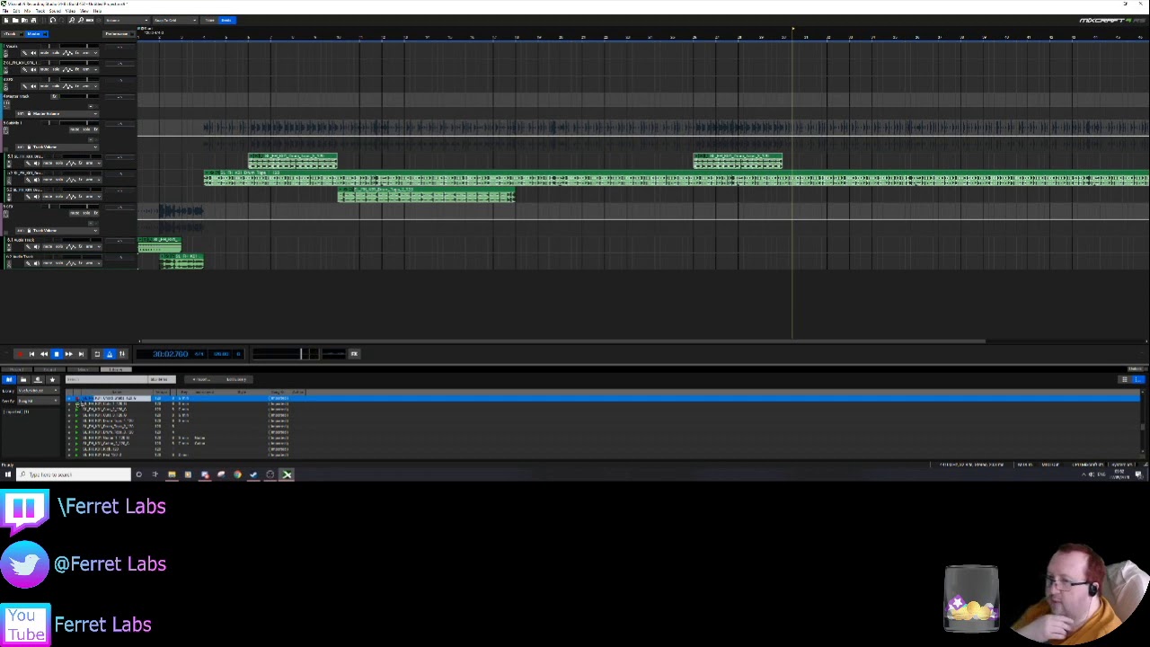Open Google Chrome from the taskbar
This screenshot has height=647, width=1150.
(x=237, y=474)
